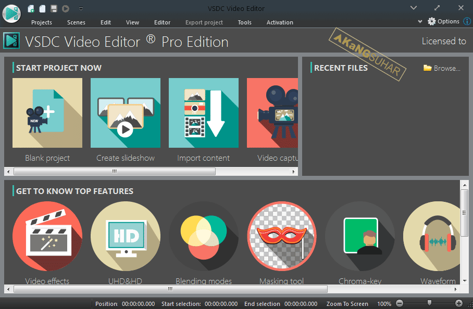Click the End selection time value

[301, 304]
